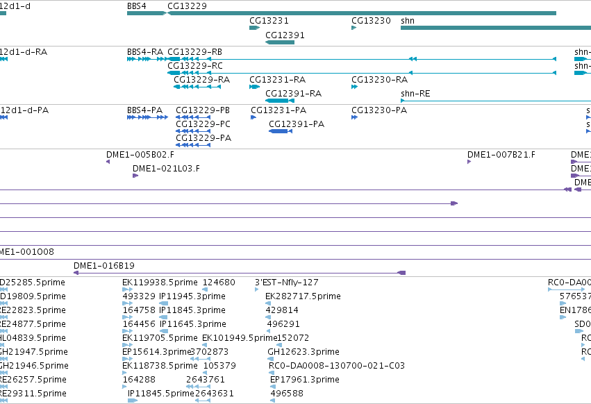Click the 3'EST-Nfly-127 arrow glyph
Image resolution: width=591 pixels, height=404 pixels.
pos(257,289)
